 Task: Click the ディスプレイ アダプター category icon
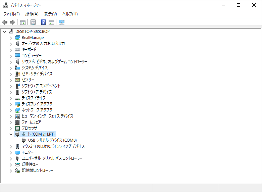point(17,104)
